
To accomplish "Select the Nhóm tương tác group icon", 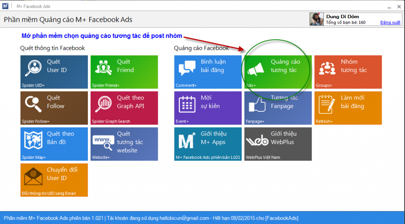I will pos(327,68).
